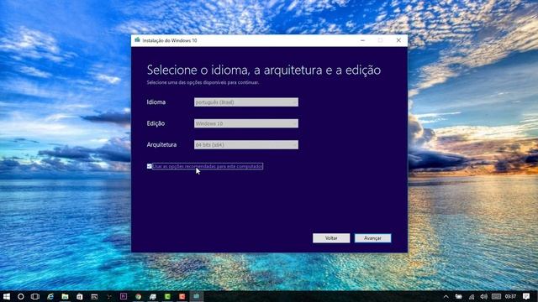Open Cortana search circle on taskbar
This screenshot has width=538, height=302.
(20, 296)
